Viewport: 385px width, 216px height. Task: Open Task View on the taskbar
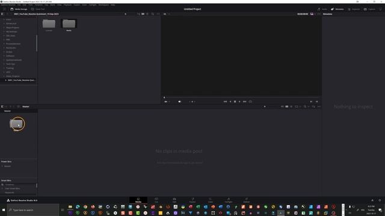[x=63, y=210]
